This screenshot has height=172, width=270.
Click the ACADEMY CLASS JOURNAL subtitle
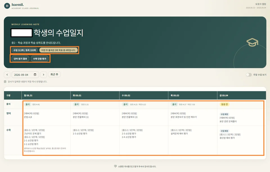(x=25, y=8)
